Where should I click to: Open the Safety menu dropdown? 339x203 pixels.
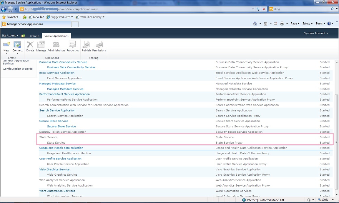(x=308, y=24)
